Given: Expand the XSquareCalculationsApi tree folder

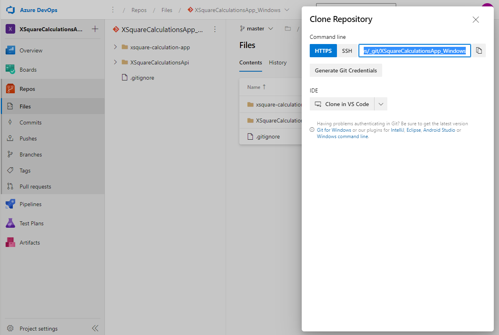Looking at the screenshot, I should tap(115, 62).
